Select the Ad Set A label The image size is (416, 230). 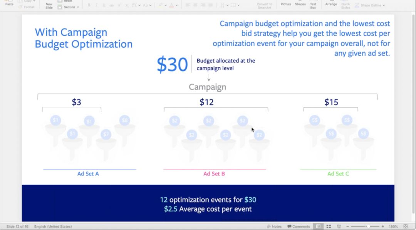[88, 174]
